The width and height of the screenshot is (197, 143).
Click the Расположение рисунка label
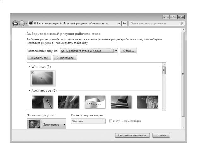[42, 51]
